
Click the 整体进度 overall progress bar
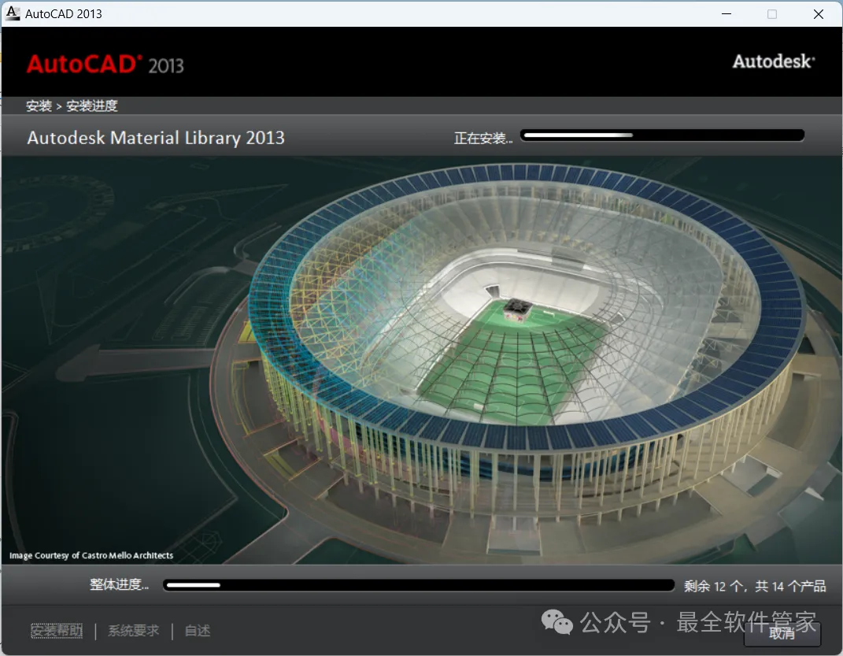[x=419, y=585]
